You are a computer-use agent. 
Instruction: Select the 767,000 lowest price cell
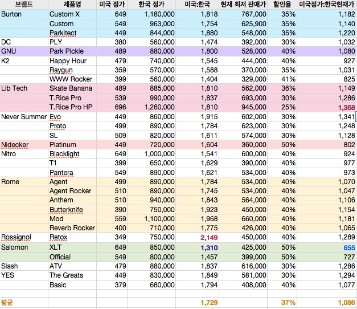click(x=243, y=14)
